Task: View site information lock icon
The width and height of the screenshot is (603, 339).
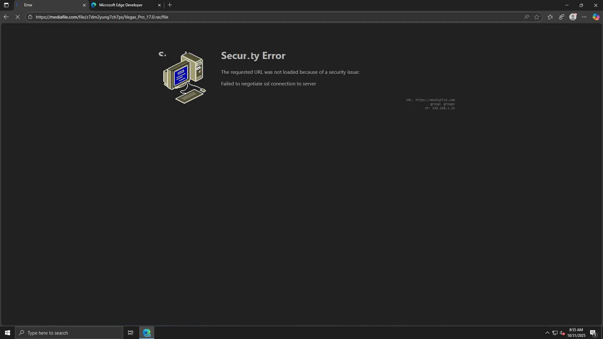Action: click(30, 17)
